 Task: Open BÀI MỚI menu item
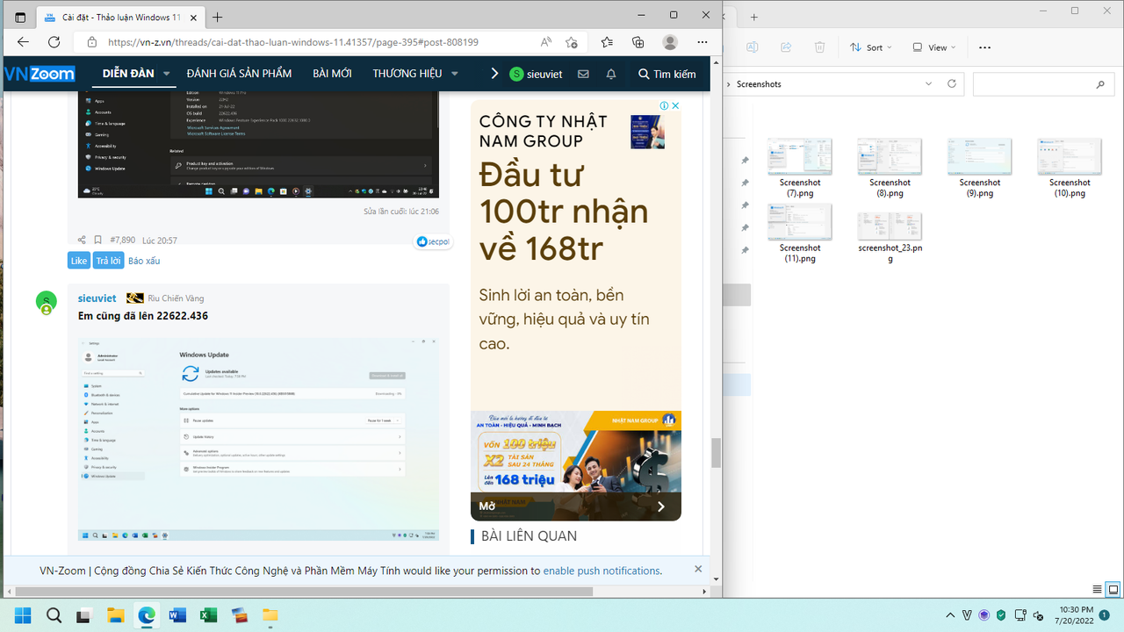tap(332, 74)
